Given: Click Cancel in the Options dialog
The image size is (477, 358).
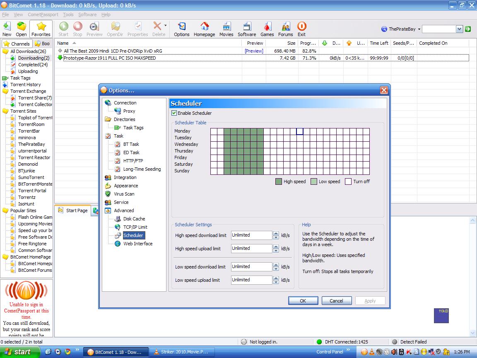Looking at the screenshot, I should 337,301.
